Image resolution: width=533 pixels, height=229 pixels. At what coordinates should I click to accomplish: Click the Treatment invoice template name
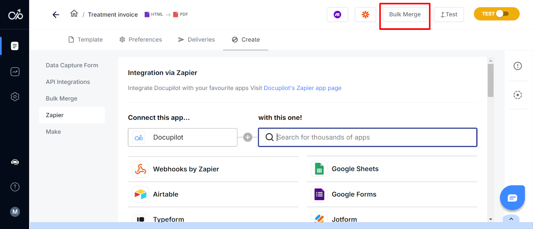point(113,15)
